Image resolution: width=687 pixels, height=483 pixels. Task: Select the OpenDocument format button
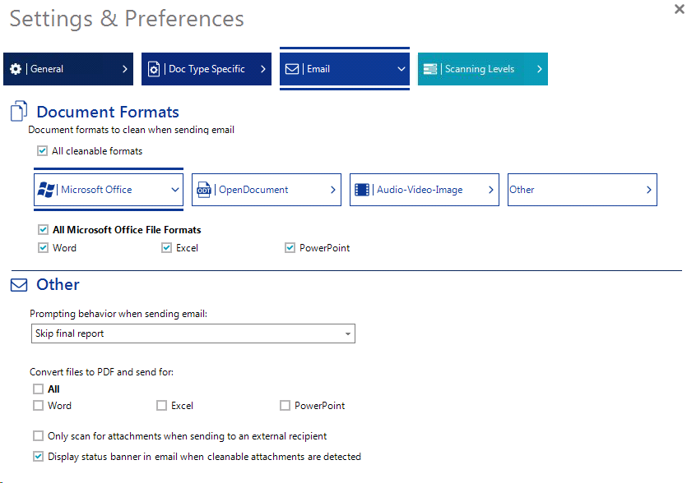[x=266, y=190]
